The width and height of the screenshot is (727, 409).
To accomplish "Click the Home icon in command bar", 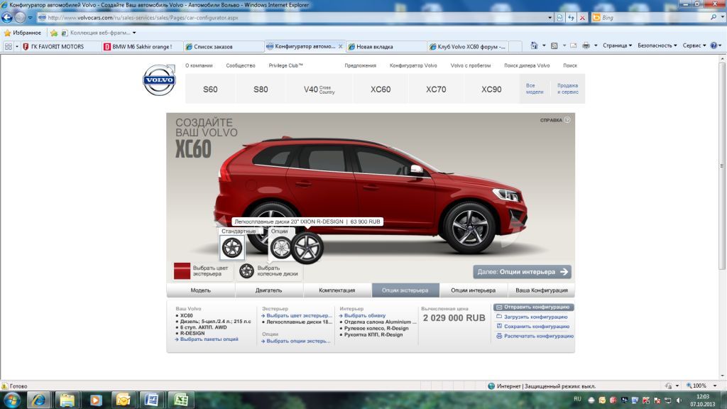I will pos(534,45).
